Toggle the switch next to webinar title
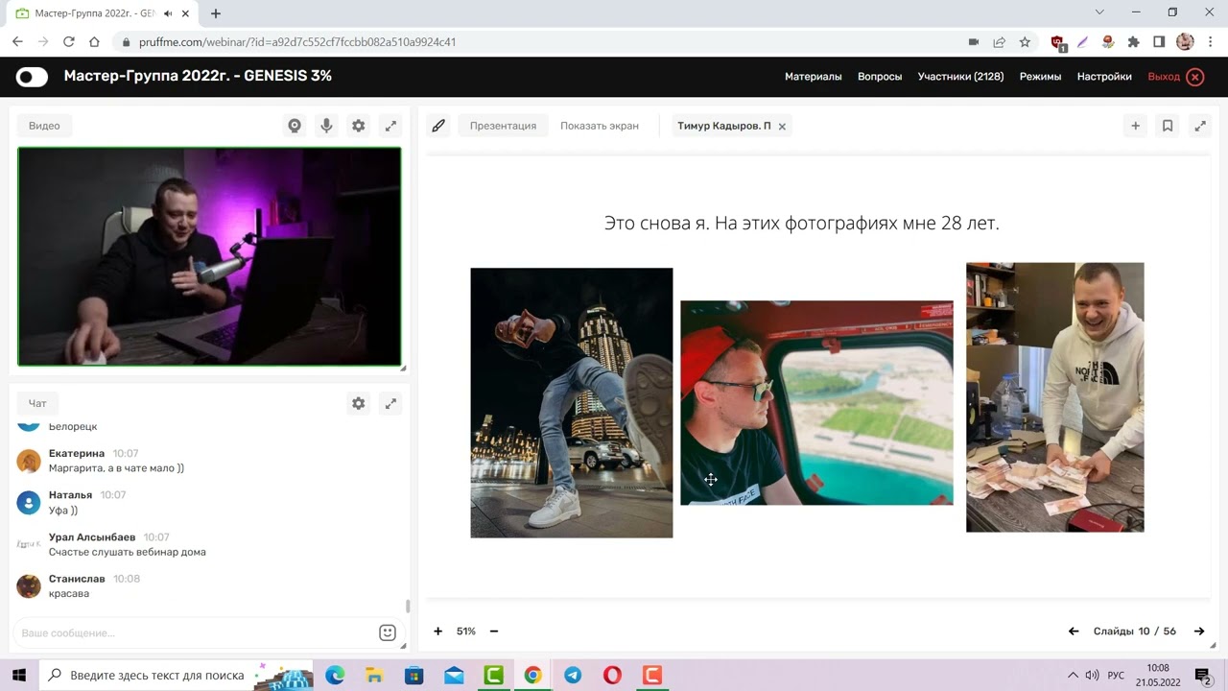This screenshot has height=691, width=1228. click(32, 77)
